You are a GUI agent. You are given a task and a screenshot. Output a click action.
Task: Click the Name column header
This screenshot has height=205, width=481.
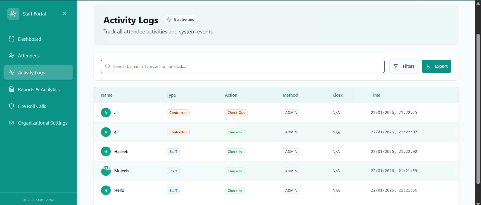coord(107,95)
